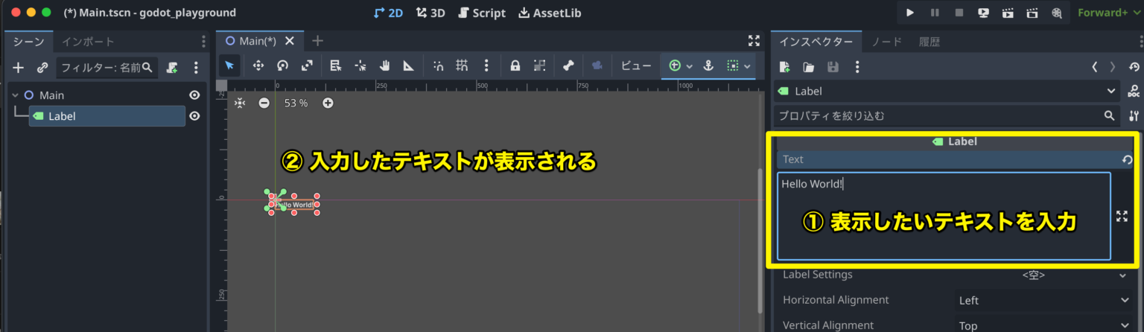Zoom in with the plus button
Screen dimensions: 1144x332
[x=328, y=103]
